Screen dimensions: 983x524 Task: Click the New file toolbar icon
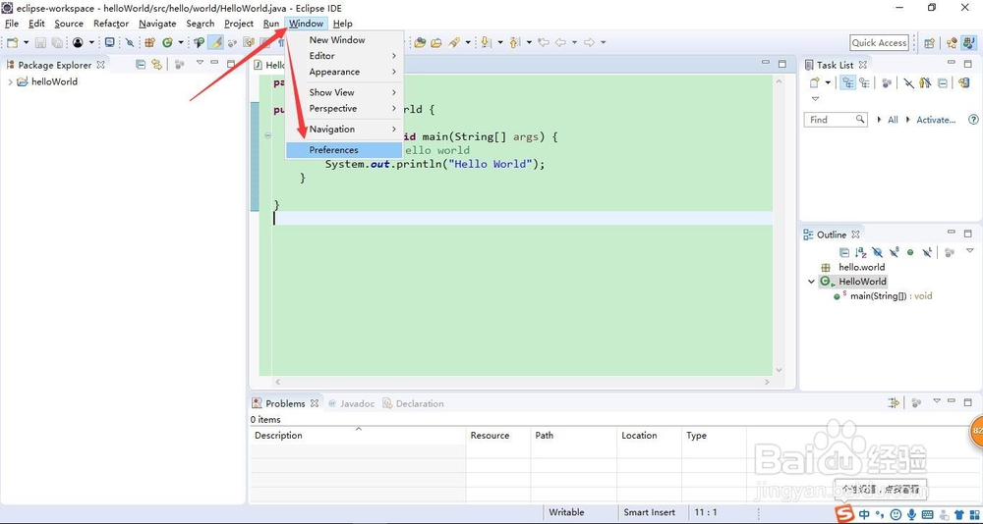[x=12, y=42]
